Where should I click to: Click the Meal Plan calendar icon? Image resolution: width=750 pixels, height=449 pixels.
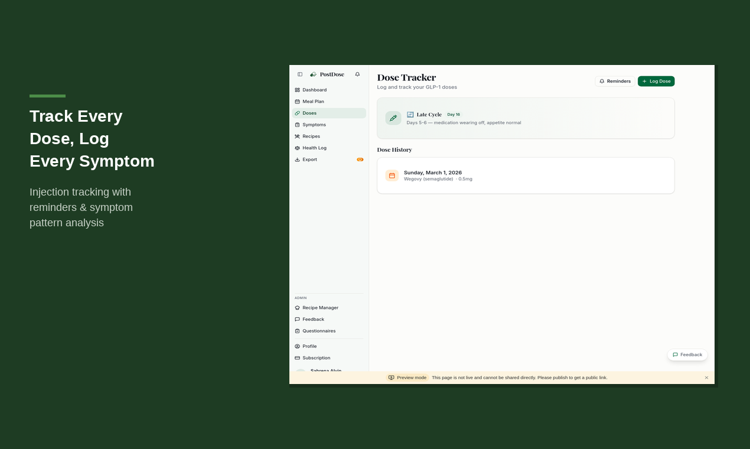click(x=297, y=102)
